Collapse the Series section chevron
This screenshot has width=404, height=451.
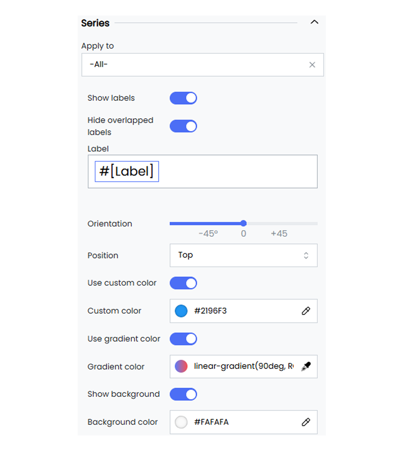coord(314,22)
